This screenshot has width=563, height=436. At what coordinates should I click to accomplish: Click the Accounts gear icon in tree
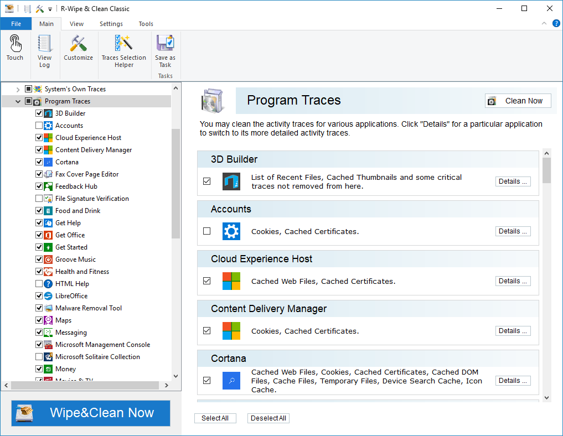tap(48, 126)
